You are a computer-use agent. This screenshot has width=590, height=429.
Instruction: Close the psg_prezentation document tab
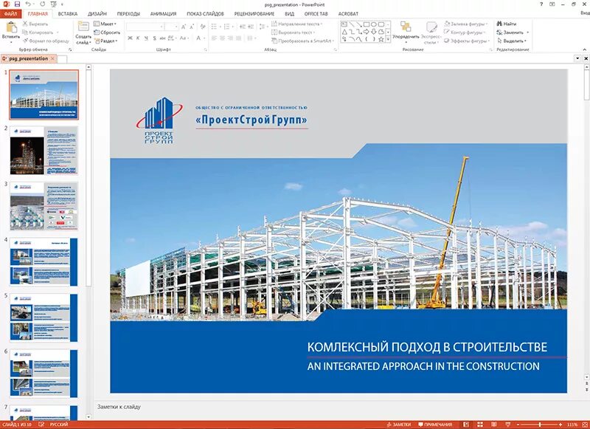point(52,59)
